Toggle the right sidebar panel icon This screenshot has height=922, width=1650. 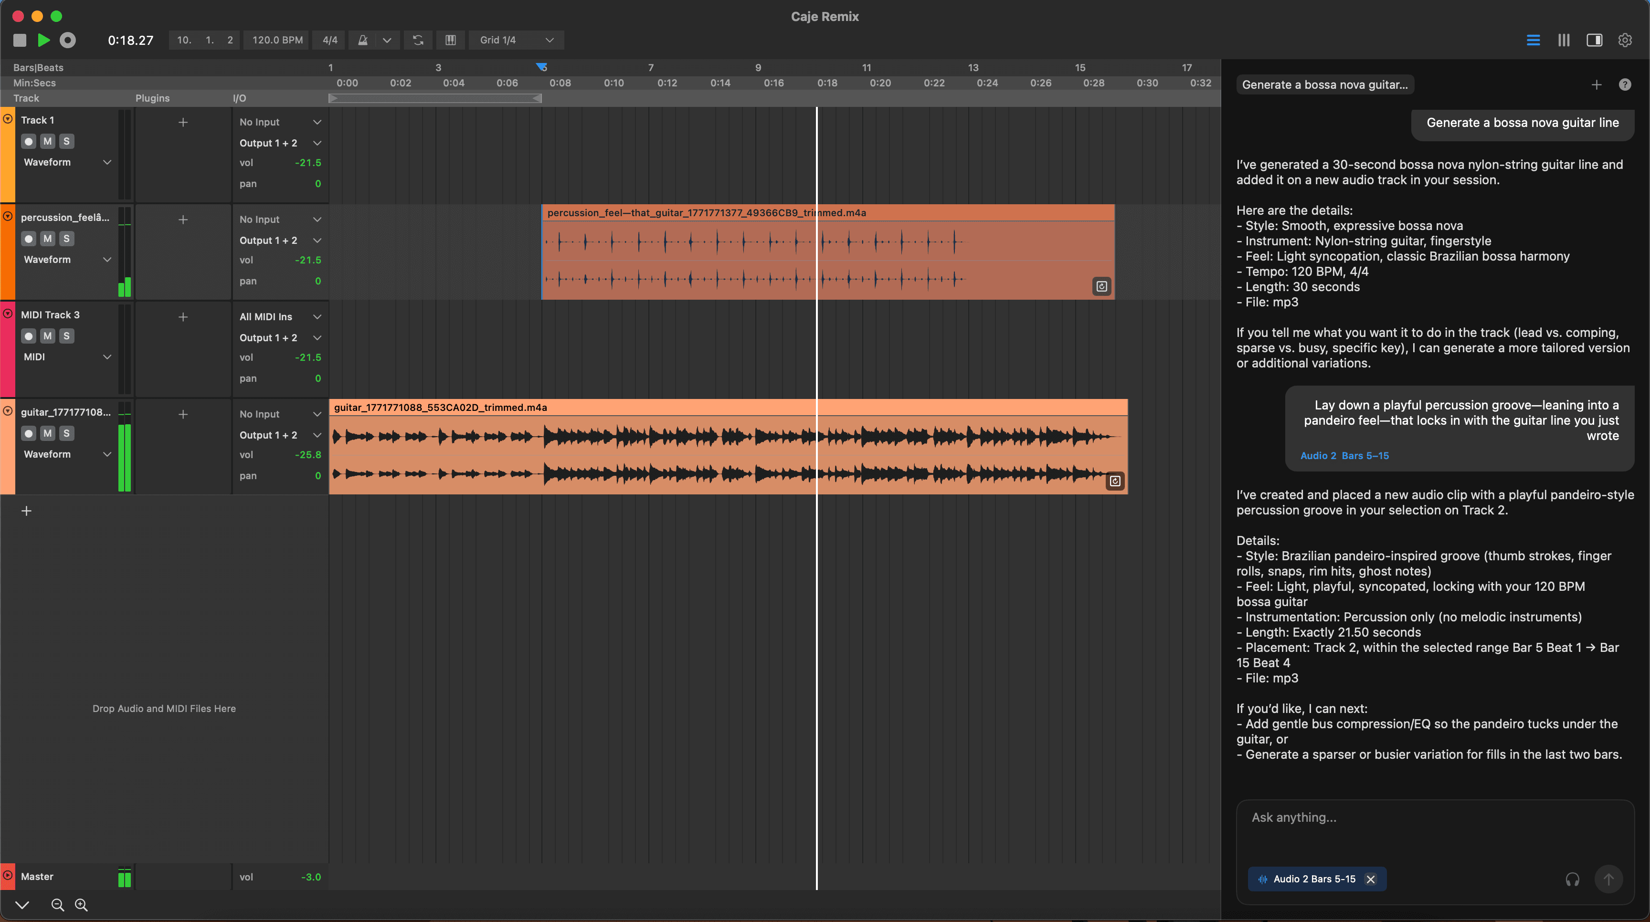click(x=1594, y=40)
